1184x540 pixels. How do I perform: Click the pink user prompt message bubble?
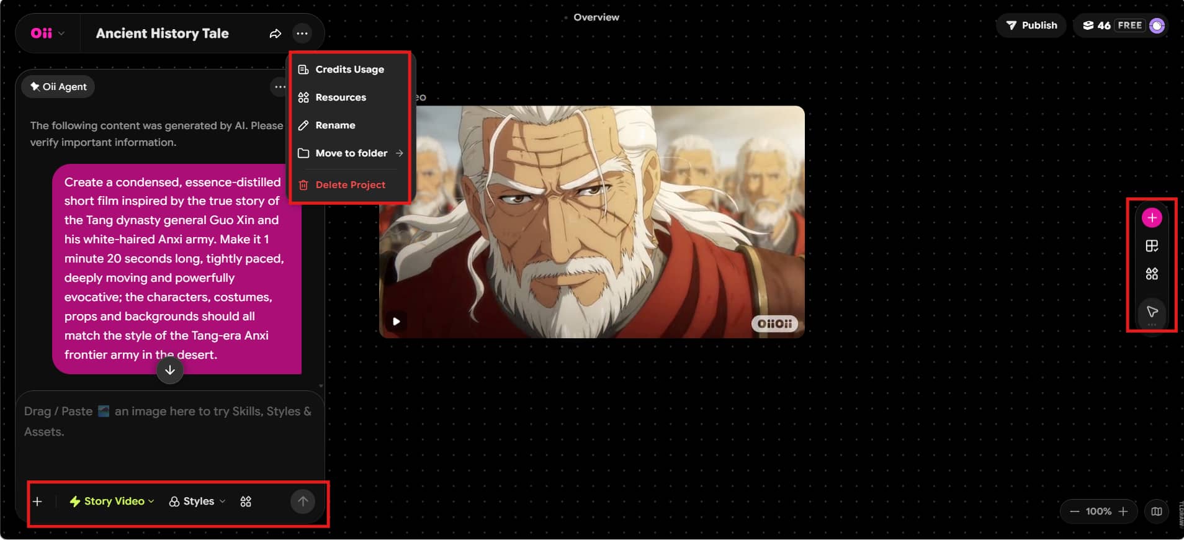point(177,269)
